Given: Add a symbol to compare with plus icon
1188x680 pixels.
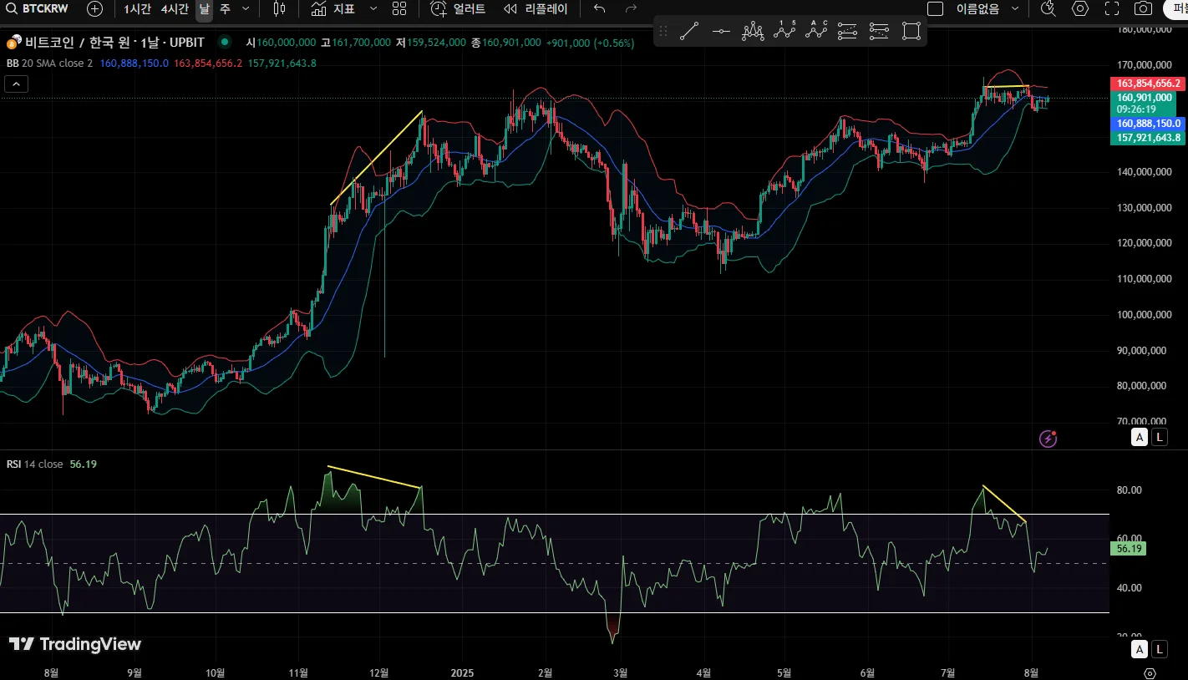Looking at the screenshot, I should [x=95, y=9].
